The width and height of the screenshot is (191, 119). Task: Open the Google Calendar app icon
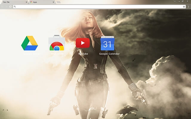point(107,43)
